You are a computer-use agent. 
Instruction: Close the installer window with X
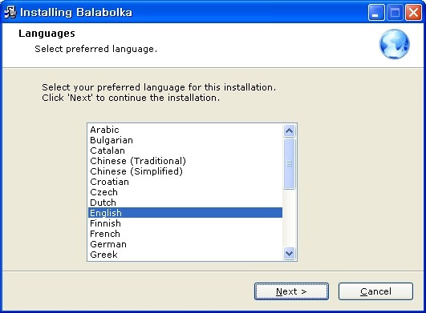[413, 13]
